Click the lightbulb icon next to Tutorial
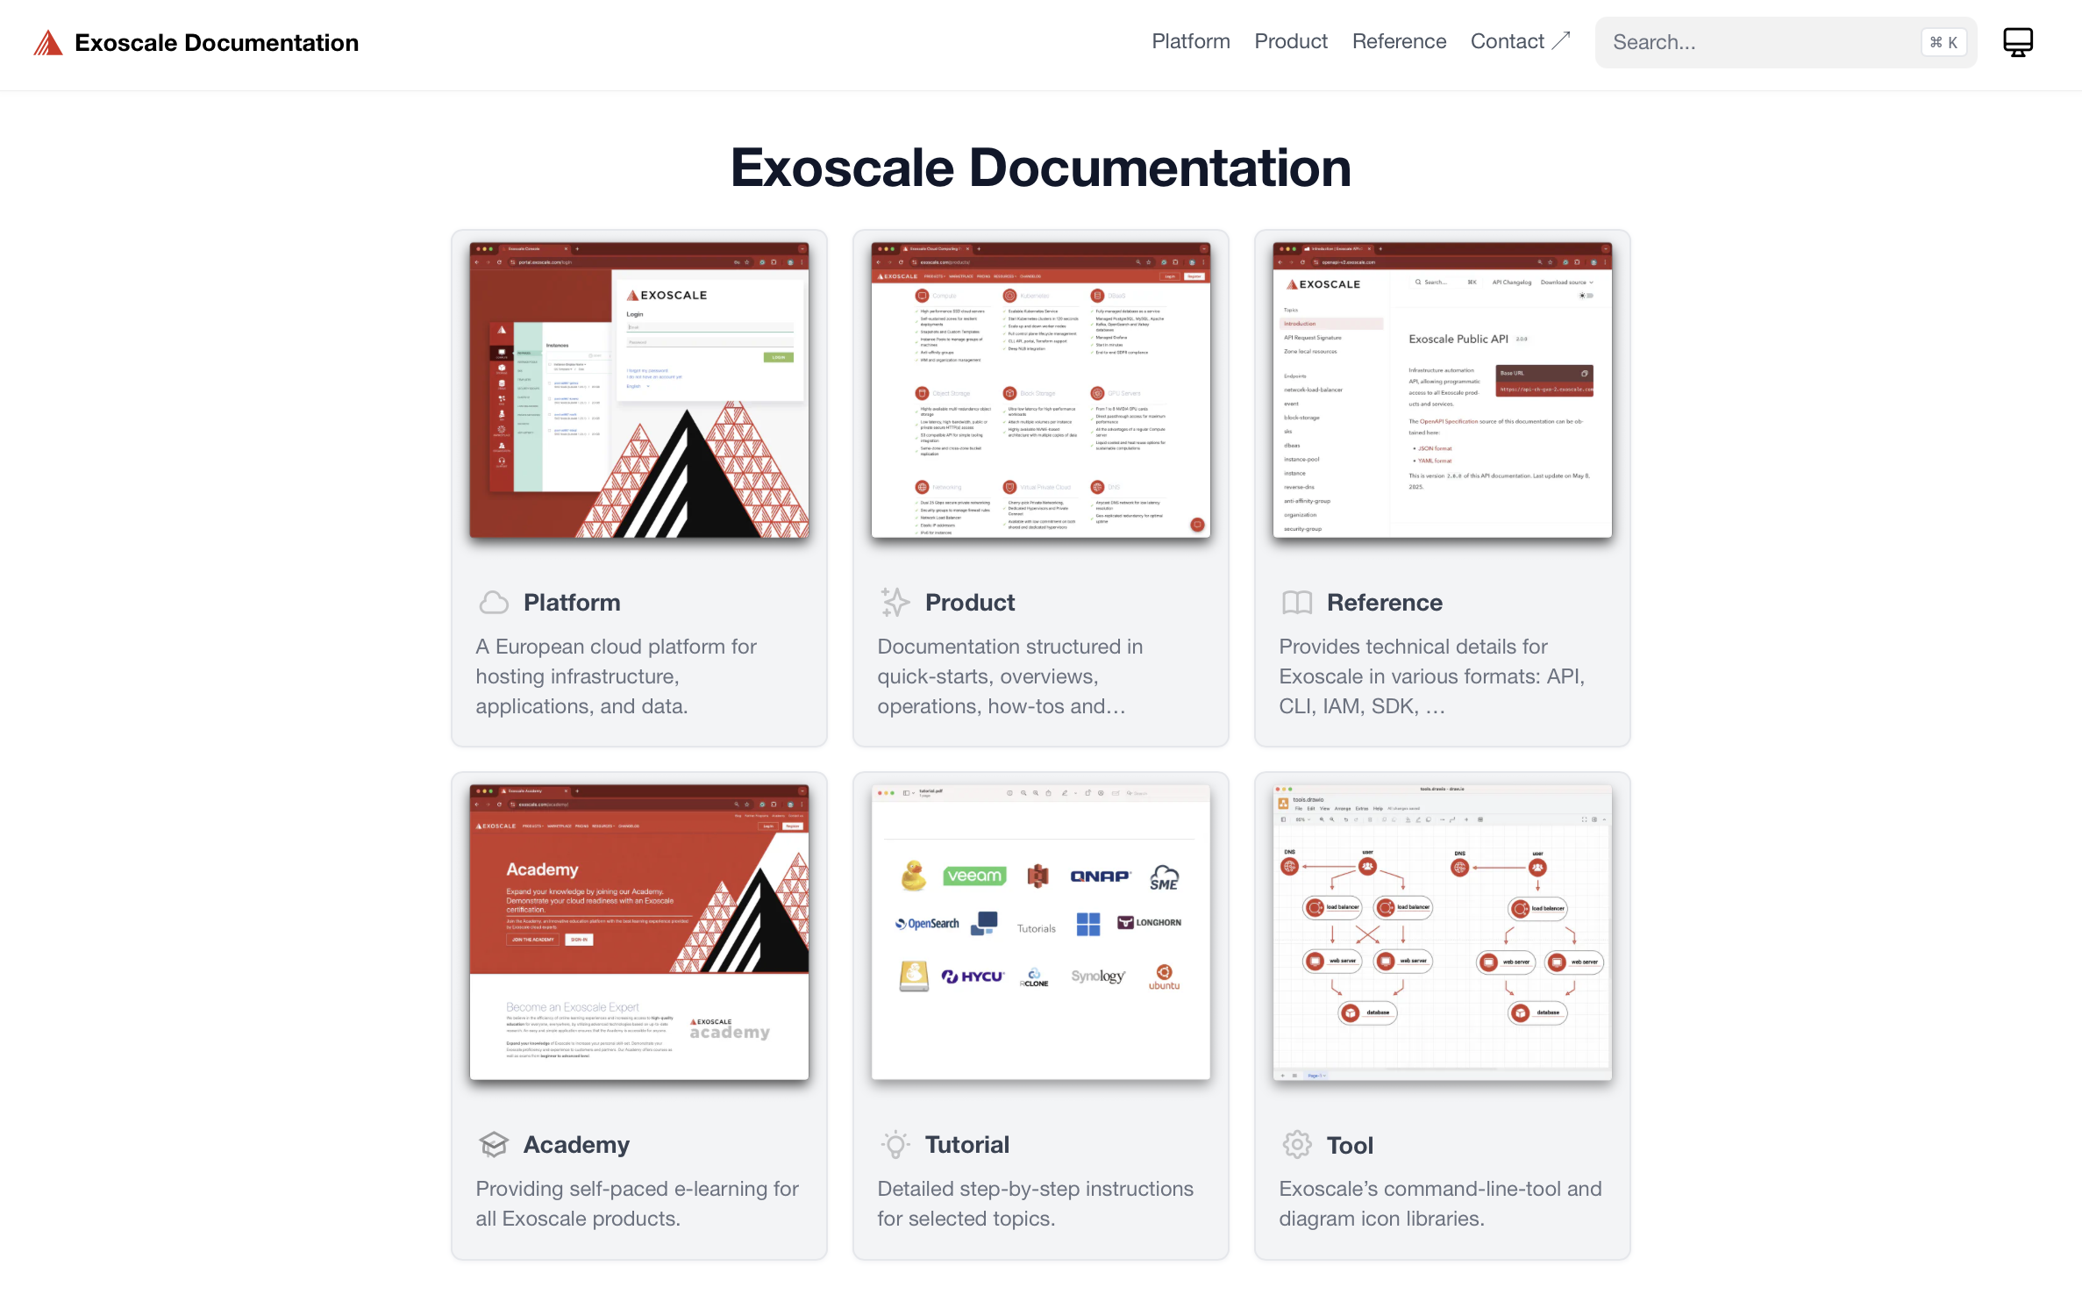The image size is (2082, 1316). 895,1144
